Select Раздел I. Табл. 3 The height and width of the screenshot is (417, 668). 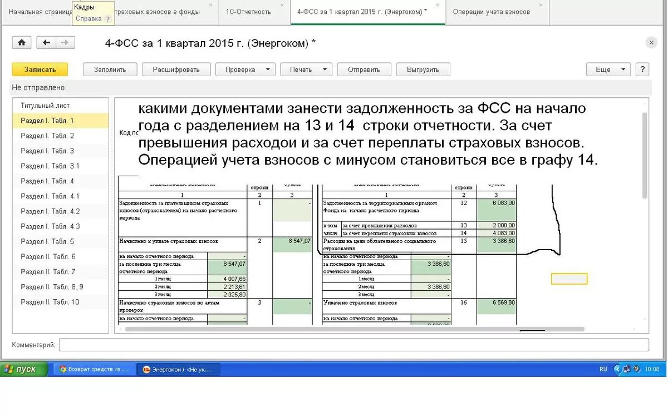(60, 151)
